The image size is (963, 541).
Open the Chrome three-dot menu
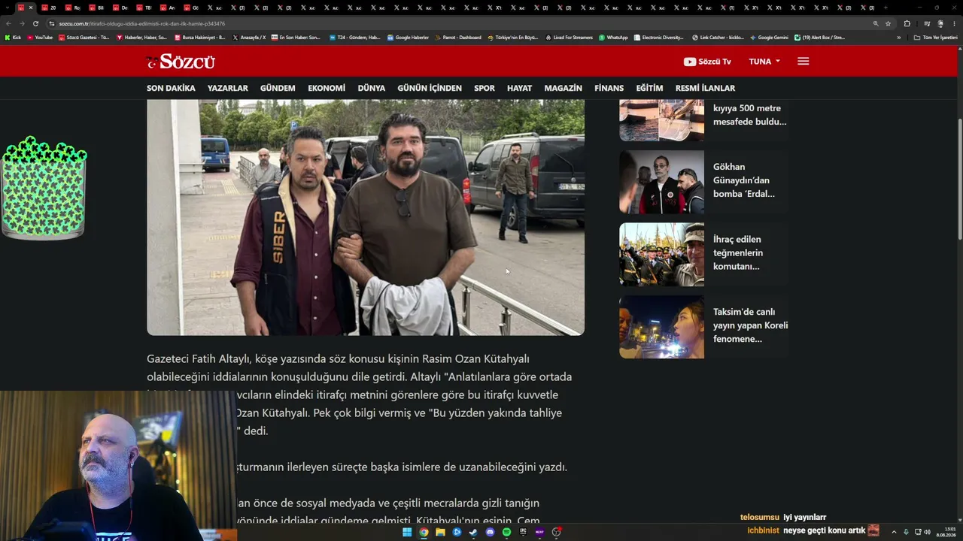click(x=954, y=23)
